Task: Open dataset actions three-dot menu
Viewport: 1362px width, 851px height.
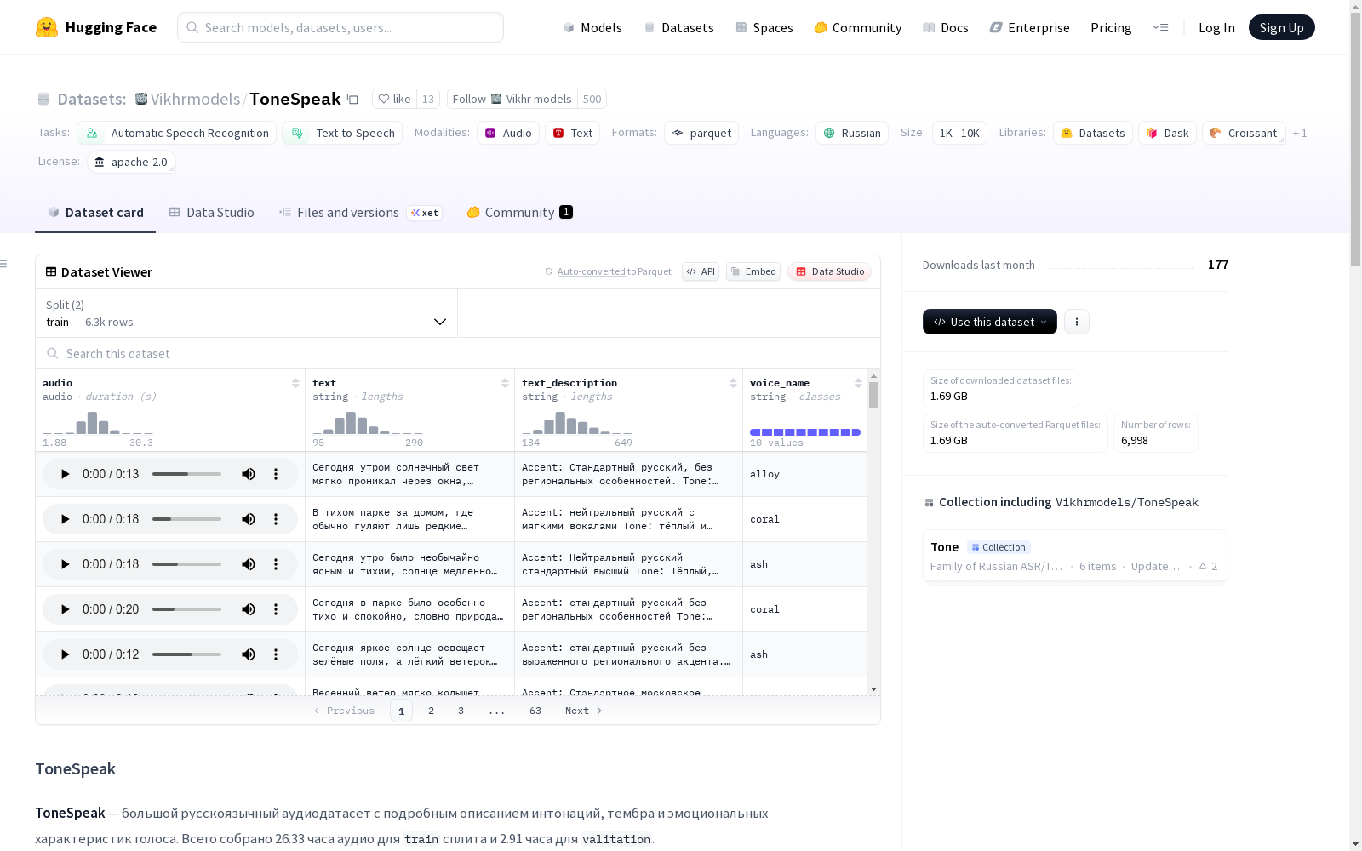Action: pyautogui.click(x=1077, y=322)
